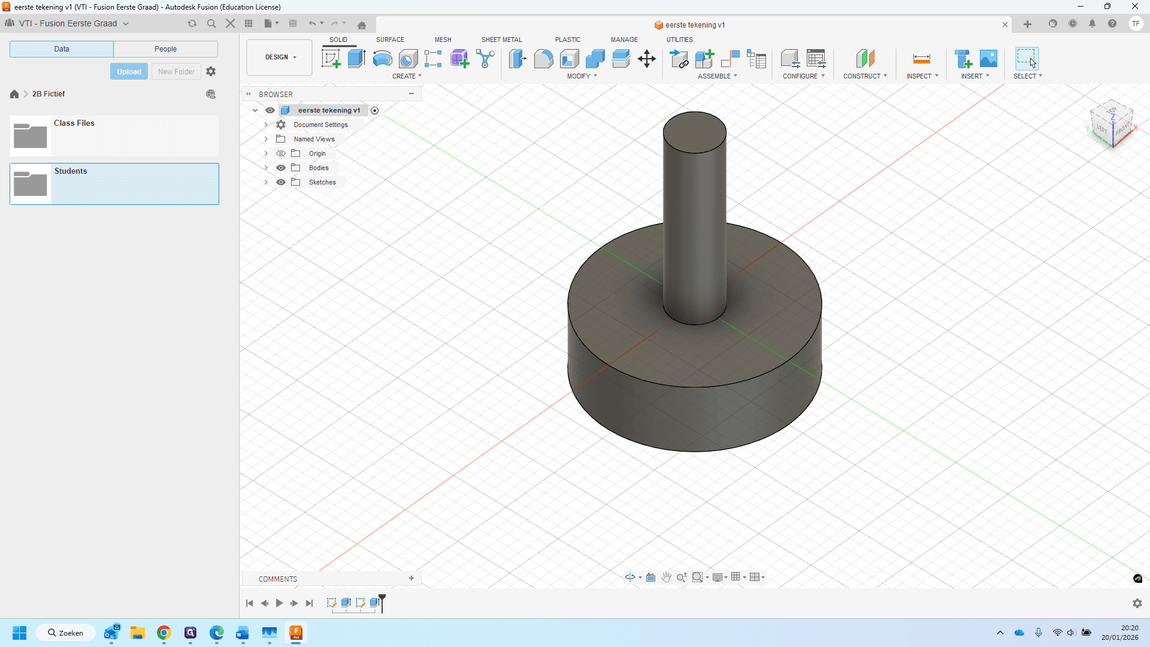
Task: Open the MODIFY menu dropdown
Action: (x=582, y=76)
